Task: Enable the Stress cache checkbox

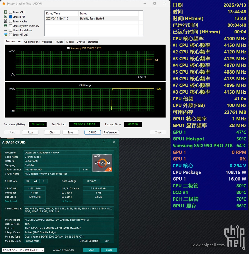Action: [x=11, y=21]
